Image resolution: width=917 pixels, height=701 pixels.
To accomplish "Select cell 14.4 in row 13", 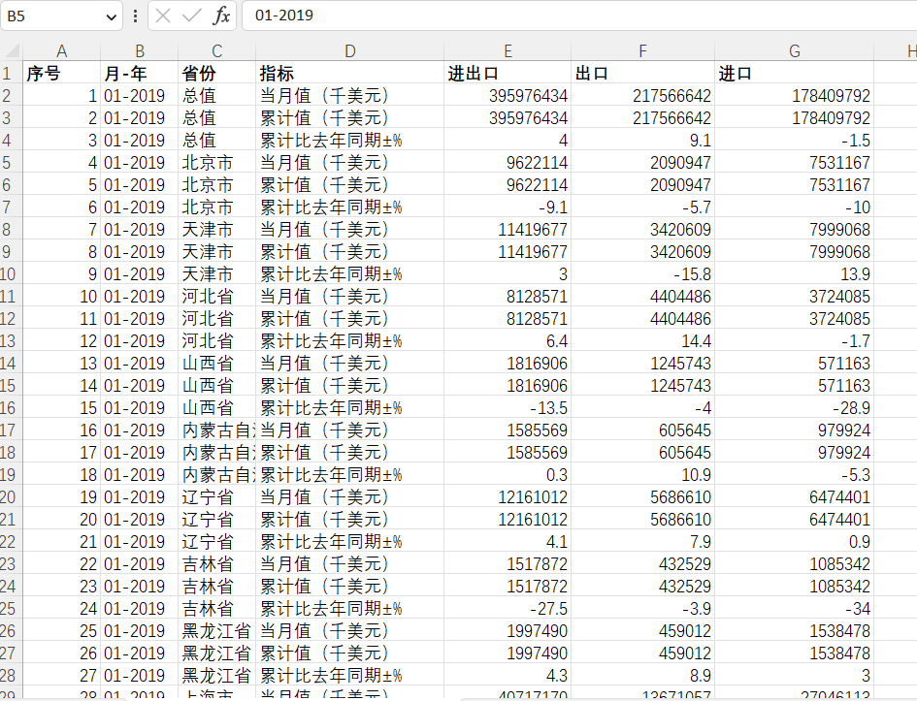I will point(642,341).
